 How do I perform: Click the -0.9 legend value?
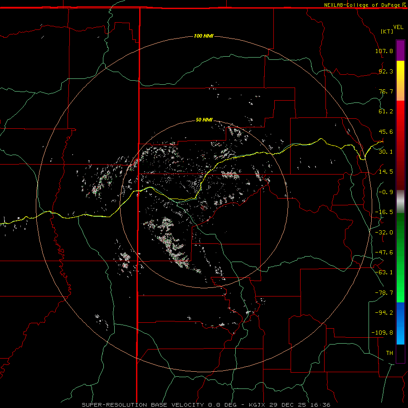click(x=386, y=192)
